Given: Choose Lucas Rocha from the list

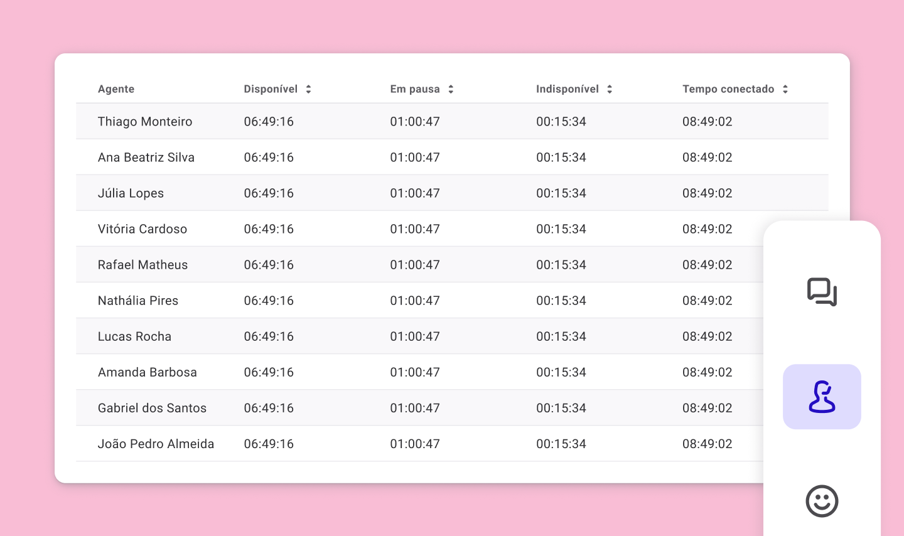Looking at the screenshot, I should pos(134,336).
